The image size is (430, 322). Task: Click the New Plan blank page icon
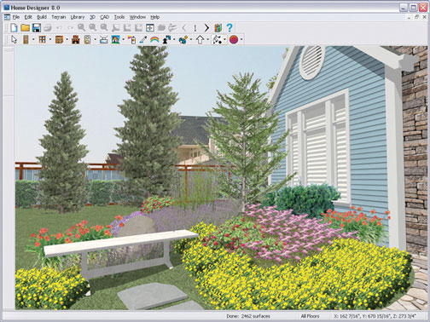14,27
